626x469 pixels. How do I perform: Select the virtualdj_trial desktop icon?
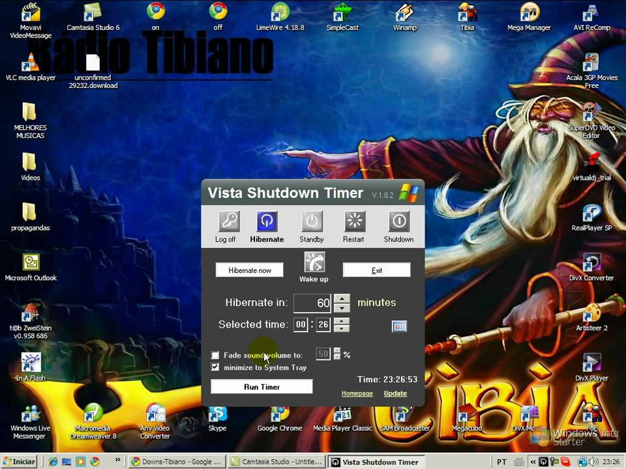591,167
